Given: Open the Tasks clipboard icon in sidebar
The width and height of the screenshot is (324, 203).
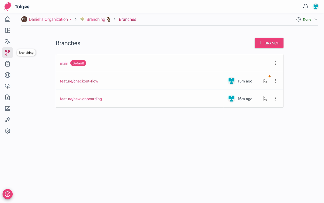Looking at the screenshot, I should tap(8, 64).
